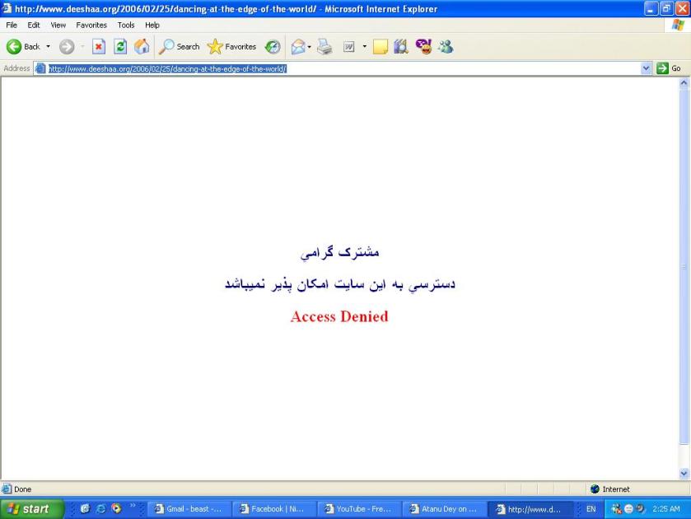Stop loading the page
Screen dimensions: 691x519
pyautogui.click(x=98, y=46)
